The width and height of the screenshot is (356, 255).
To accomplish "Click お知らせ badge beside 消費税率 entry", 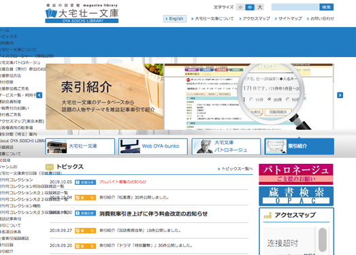I will pos(85,214).
